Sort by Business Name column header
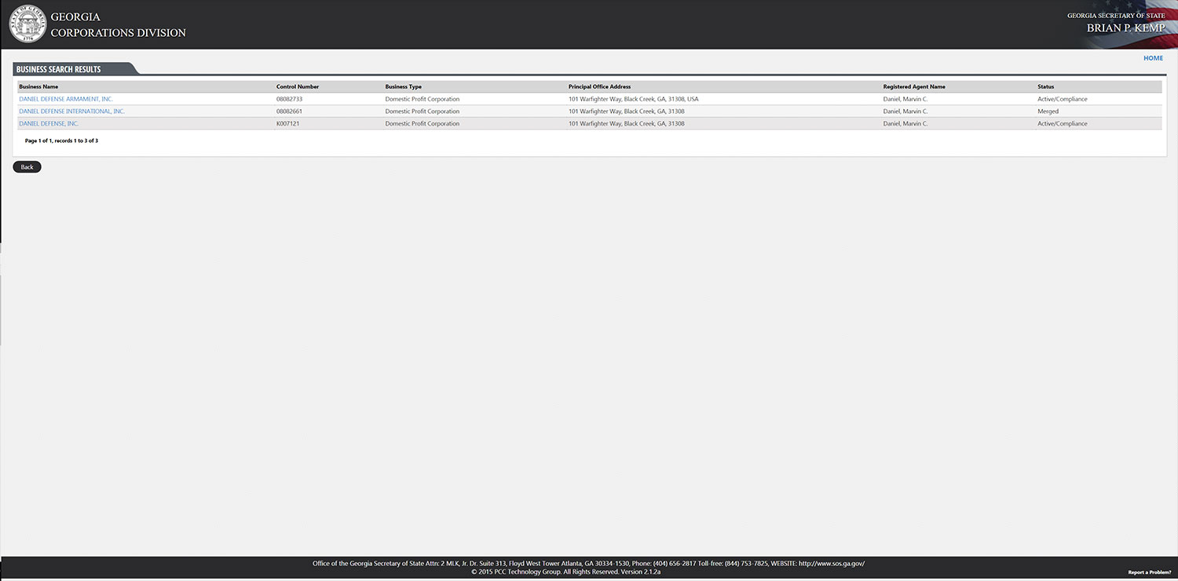 [38, 86]
